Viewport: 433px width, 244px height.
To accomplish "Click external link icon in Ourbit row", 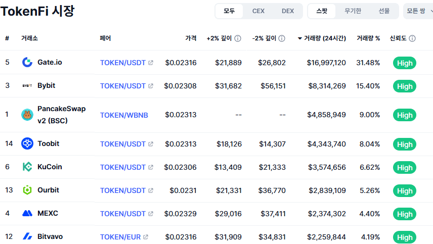I will [151, 190].
